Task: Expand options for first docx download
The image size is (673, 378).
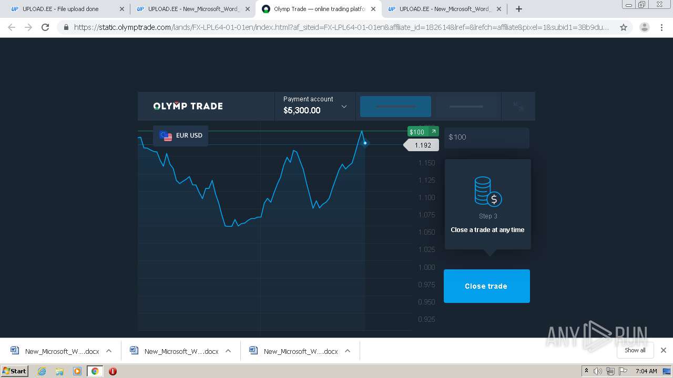Action: 109,351
